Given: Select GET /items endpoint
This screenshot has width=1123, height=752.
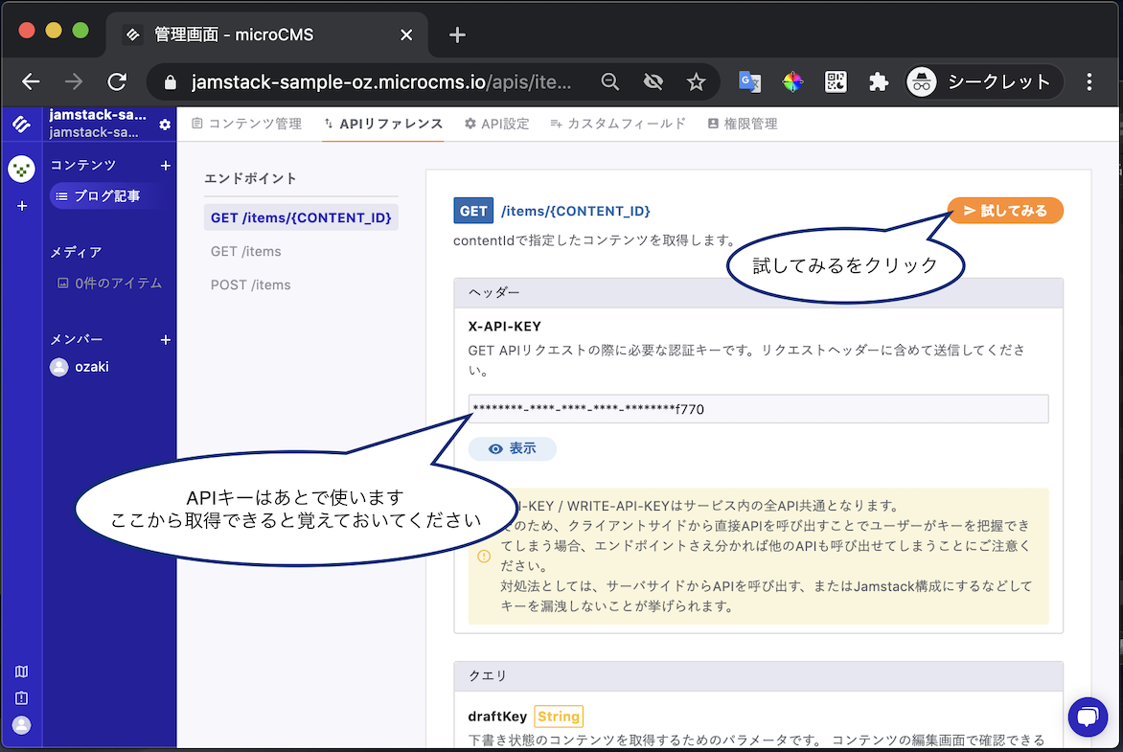Looking at the screenshot, I should 245,251.
